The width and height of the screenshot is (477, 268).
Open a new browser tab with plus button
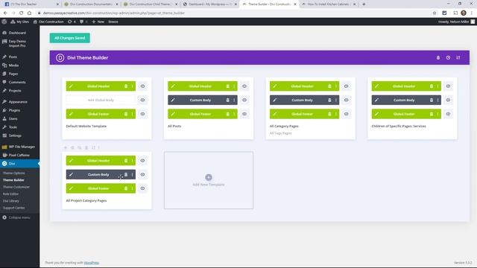364,4
